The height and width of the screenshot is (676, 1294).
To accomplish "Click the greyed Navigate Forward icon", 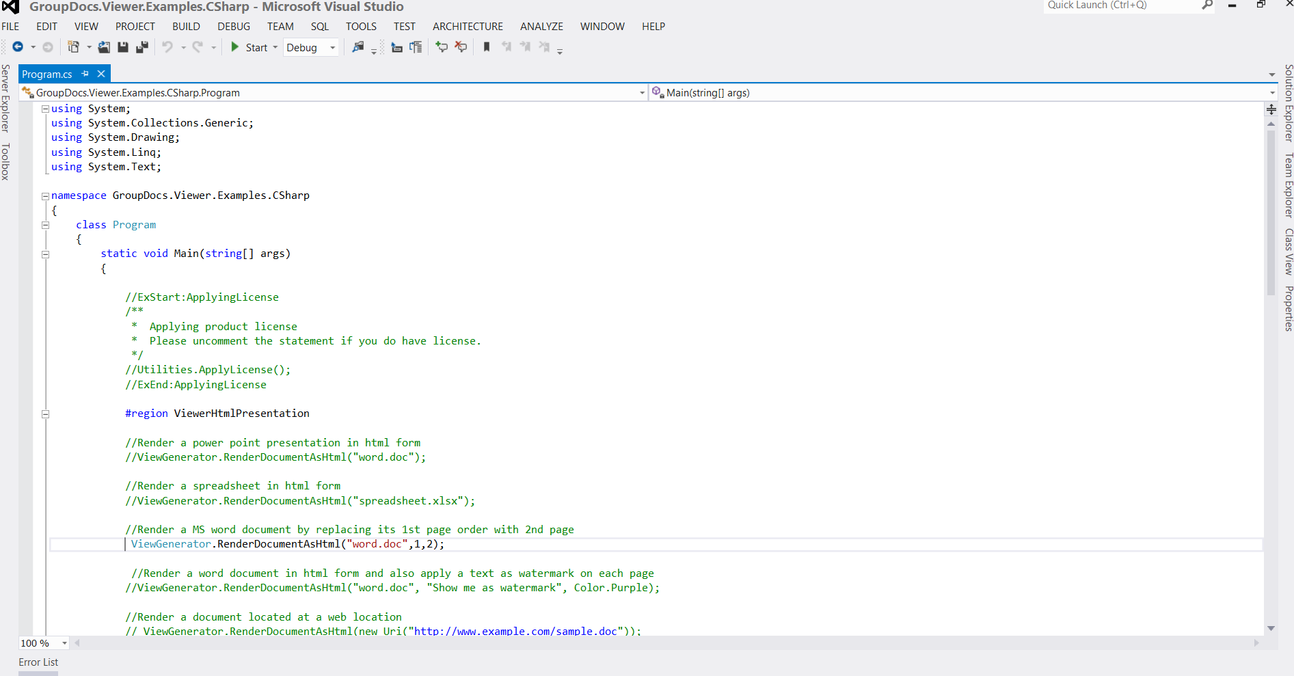I will [x=48, y=47].
